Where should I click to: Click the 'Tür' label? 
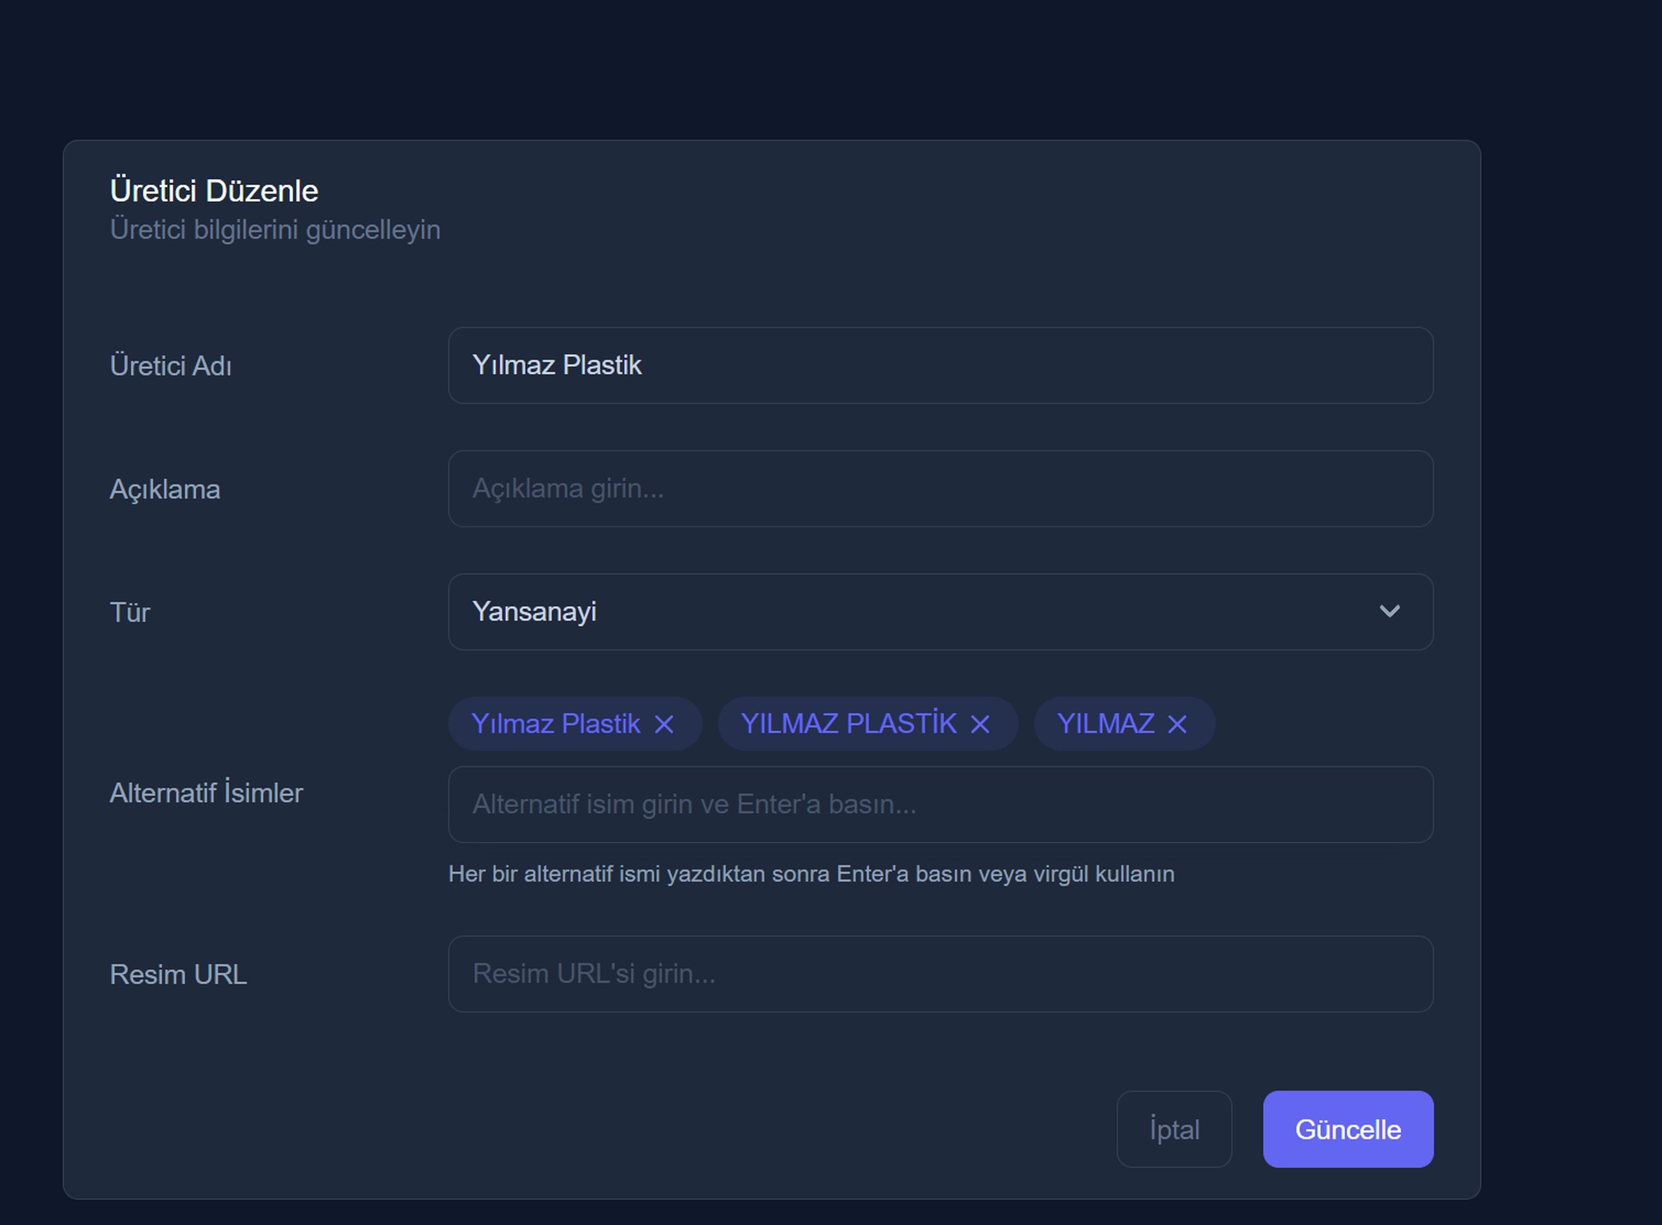click(x=130, y=612)
